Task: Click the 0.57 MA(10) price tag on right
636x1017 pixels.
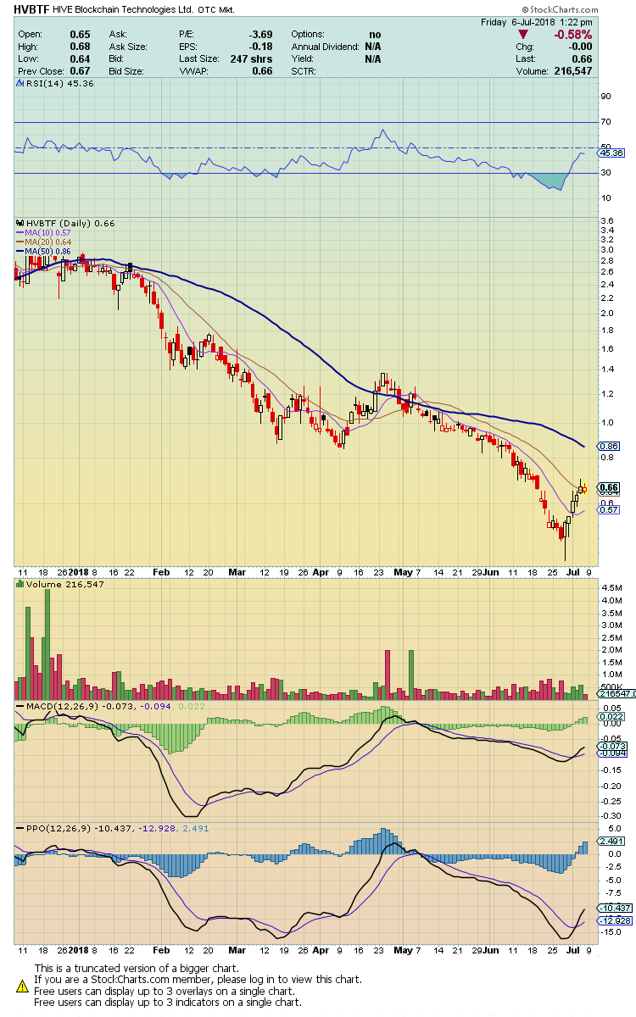Action: pos(608,509)
